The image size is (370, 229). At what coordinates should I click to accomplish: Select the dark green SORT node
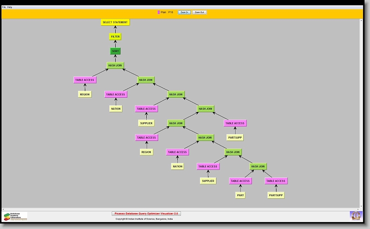[x=115, y=51]
